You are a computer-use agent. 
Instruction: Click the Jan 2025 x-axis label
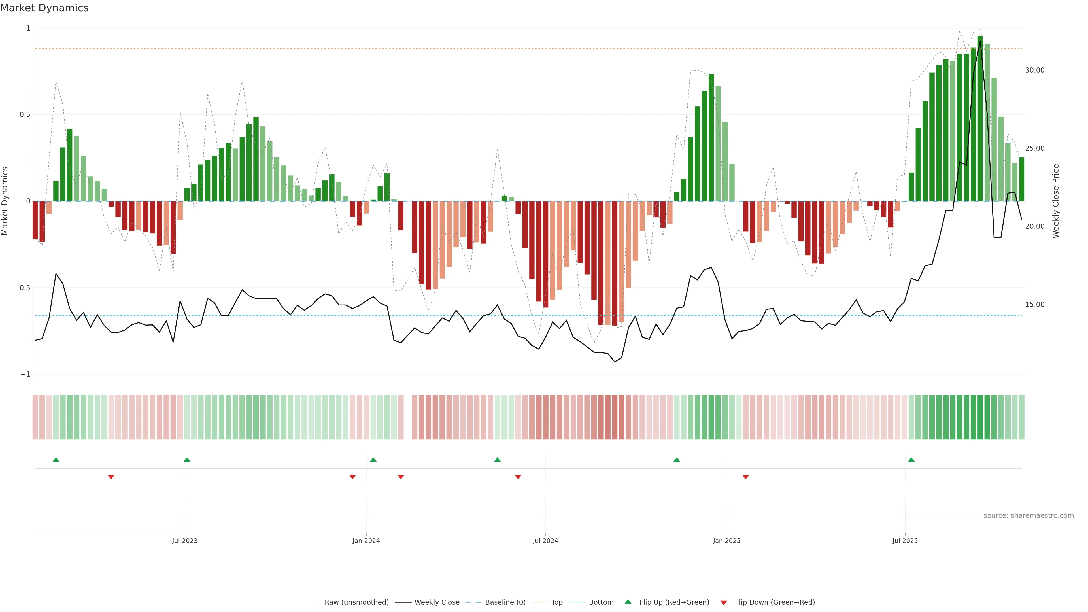pos(726,541)
